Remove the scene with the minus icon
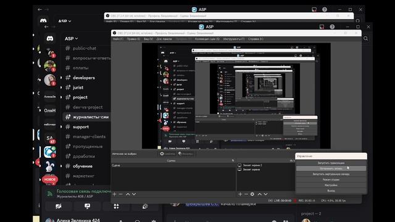Image resolution: width=395 pixels, height=222 pixels. (x=121, y=194)
